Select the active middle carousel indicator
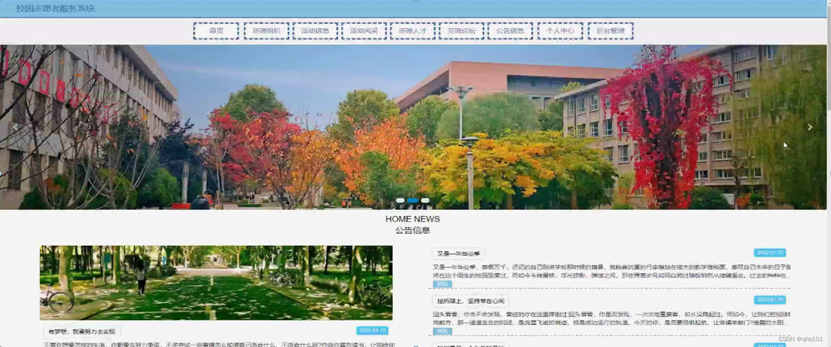This screenshot has width=831, height=347. (413, 201)
